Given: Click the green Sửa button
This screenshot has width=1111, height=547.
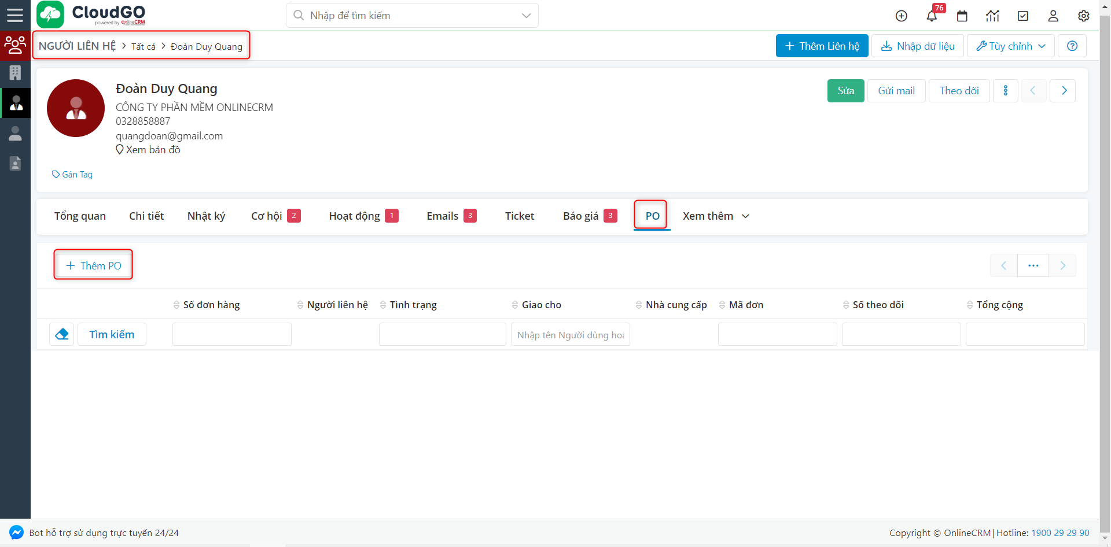Looking at the screenshot, I should click(845, 91).
